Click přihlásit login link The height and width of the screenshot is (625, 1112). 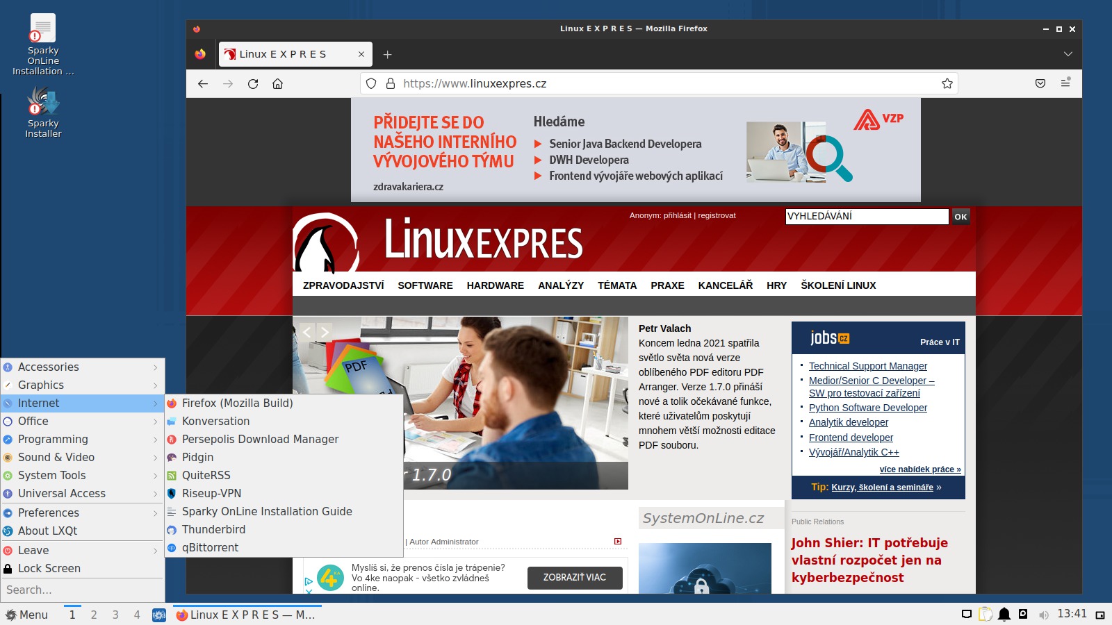coord(678,215)
